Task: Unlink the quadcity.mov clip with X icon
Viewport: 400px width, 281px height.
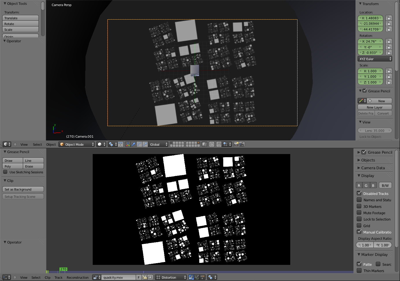Action: (x=150, y=277)
